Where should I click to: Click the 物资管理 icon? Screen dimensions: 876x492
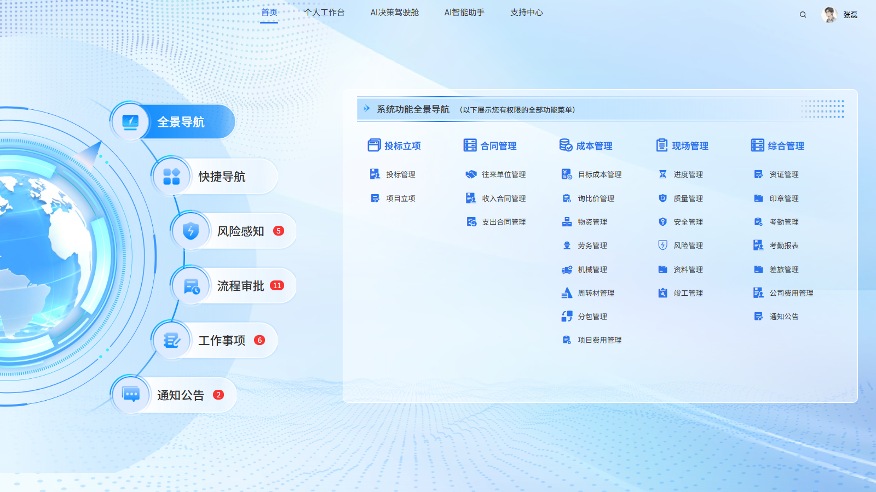567,222
